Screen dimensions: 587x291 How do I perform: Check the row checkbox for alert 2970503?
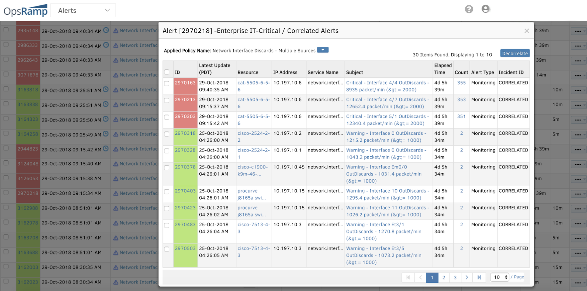[x=166, y=249]
